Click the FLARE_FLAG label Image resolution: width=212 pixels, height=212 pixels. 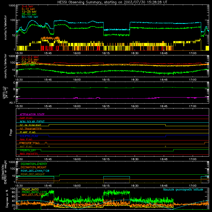click(28, 132)
